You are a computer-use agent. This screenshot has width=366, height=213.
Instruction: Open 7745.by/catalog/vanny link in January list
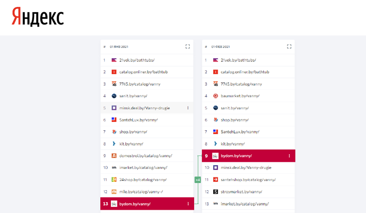click(140, 84)
